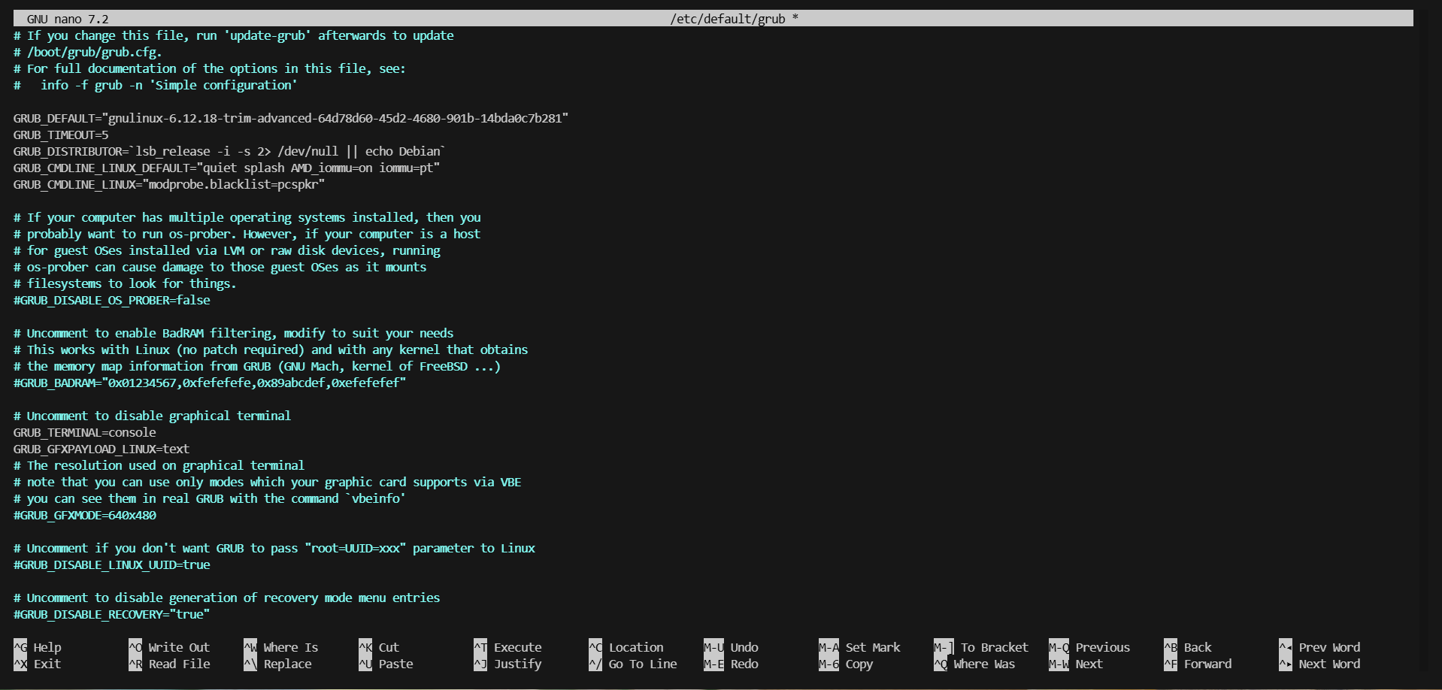Place cursor on GRUB_TIMEOUT=5 line
Screen dimensions: 1442x690
pyautogui.click(x=61, y=135)
